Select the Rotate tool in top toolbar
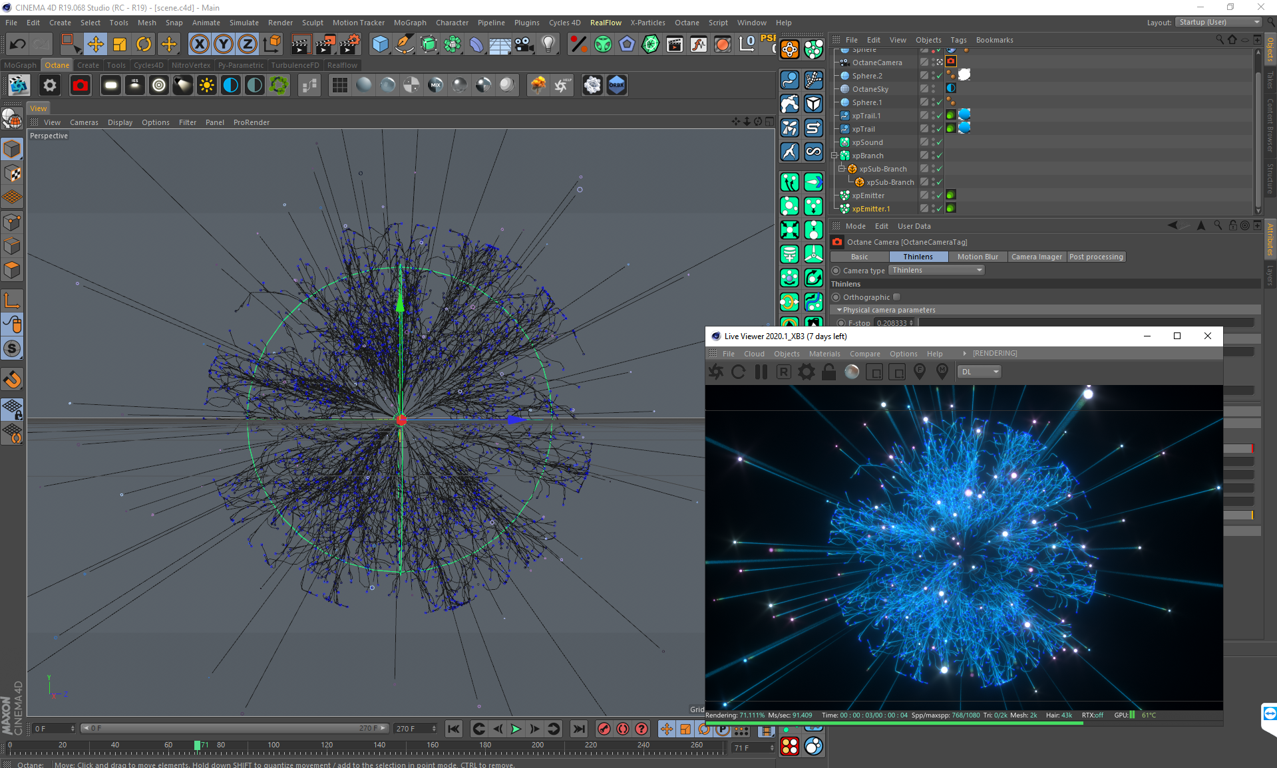The height and width of the screenshot is (768, 1277). pyautogui.click(x=144, y=45)
